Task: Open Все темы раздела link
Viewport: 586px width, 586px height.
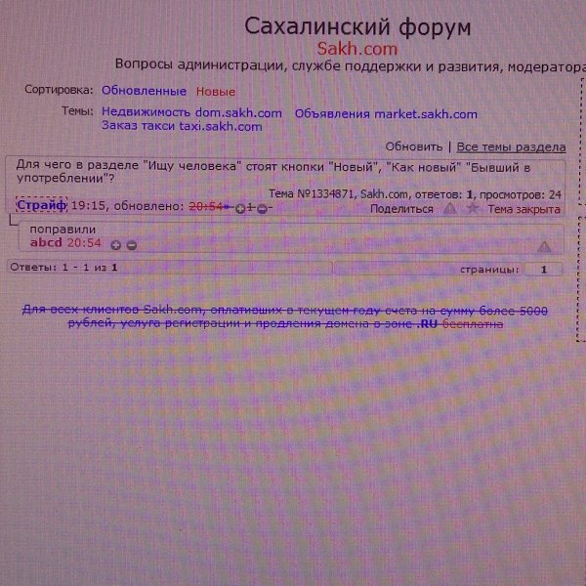Action: tap(511, 147)
